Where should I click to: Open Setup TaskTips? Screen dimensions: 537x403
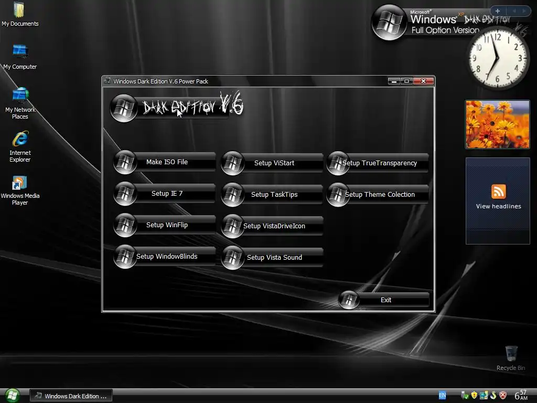[272, 195]
